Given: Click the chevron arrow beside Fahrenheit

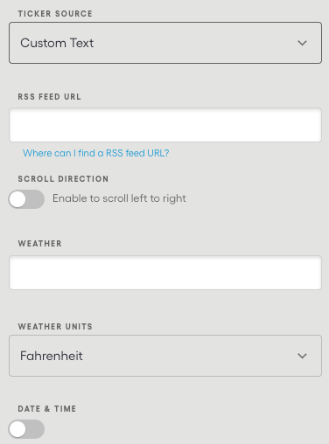Looking at the screenshot, I should coord(302,356).
